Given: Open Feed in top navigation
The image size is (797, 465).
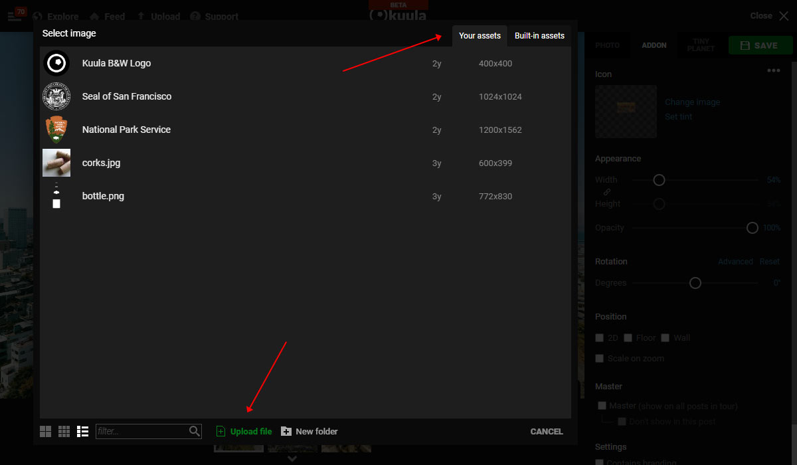Looking at the screenshot, I should [x=108, y=17].
